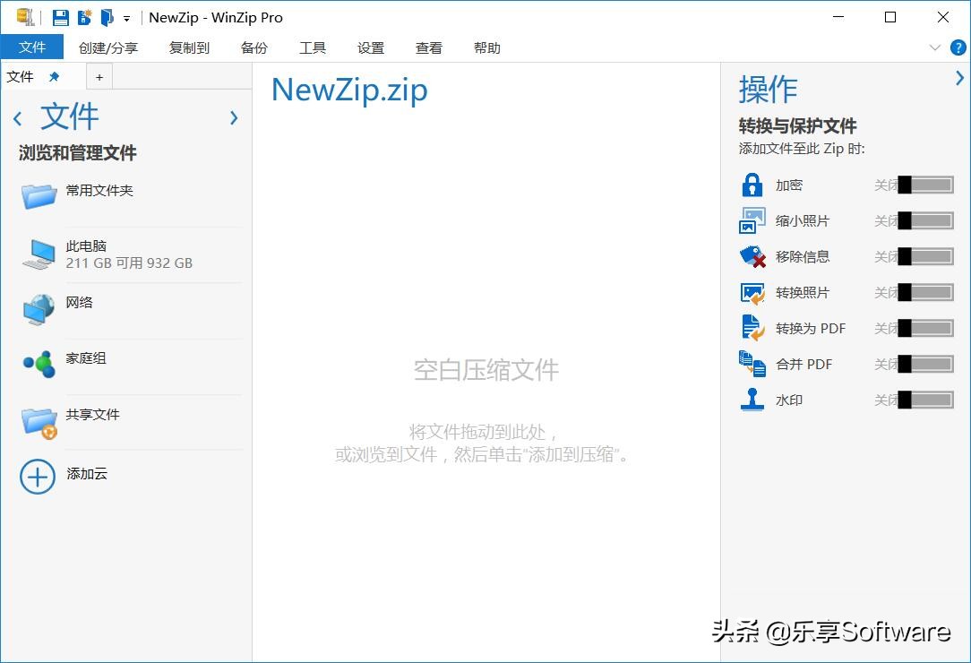Viewport: 971px width, 663px height.
Task: Click the 合并 PDF icon
Action: 752,364
